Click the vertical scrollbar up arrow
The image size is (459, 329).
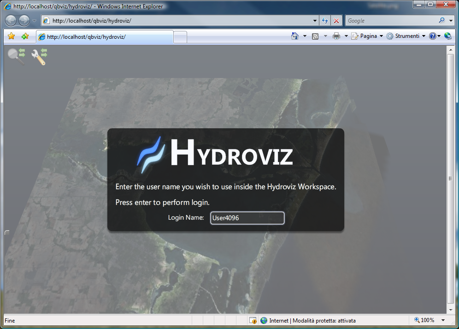[451, 50]
